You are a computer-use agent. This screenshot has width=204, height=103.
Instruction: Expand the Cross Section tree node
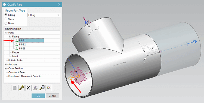6,68
